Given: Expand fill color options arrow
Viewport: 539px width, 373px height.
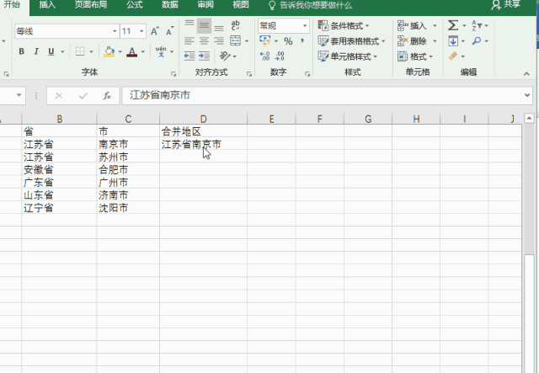Looking at the screenshot, I should pos(120,52).
